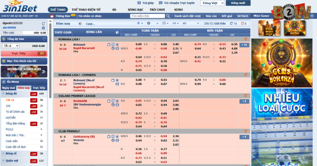Click the orange live refresh showing 8
317x166 pixels.
(243, 23)
